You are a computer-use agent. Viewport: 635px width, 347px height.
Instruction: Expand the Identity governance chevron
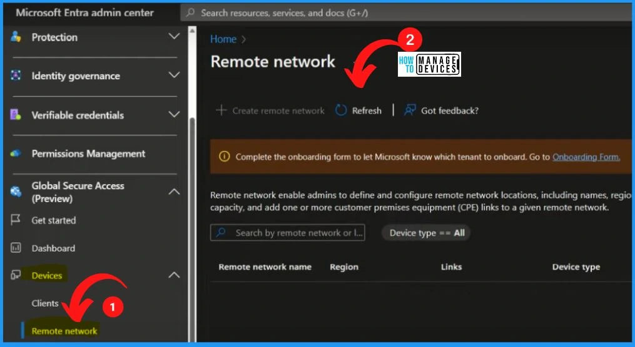[x=174, y=75]
